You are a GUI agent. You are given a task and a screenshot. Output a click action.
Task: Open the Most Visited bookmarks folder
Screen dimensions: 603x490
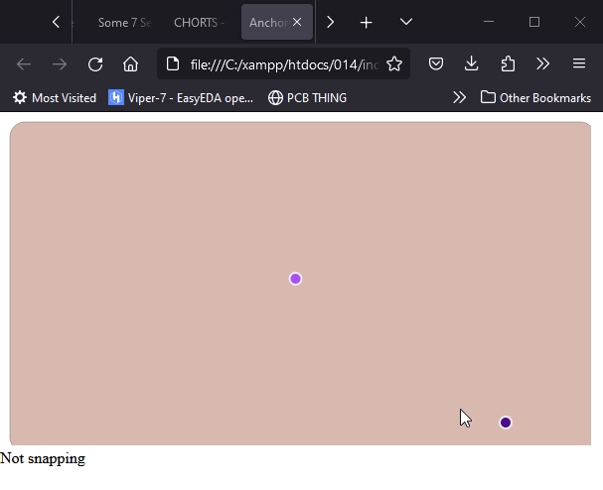(x=55, y=98)
